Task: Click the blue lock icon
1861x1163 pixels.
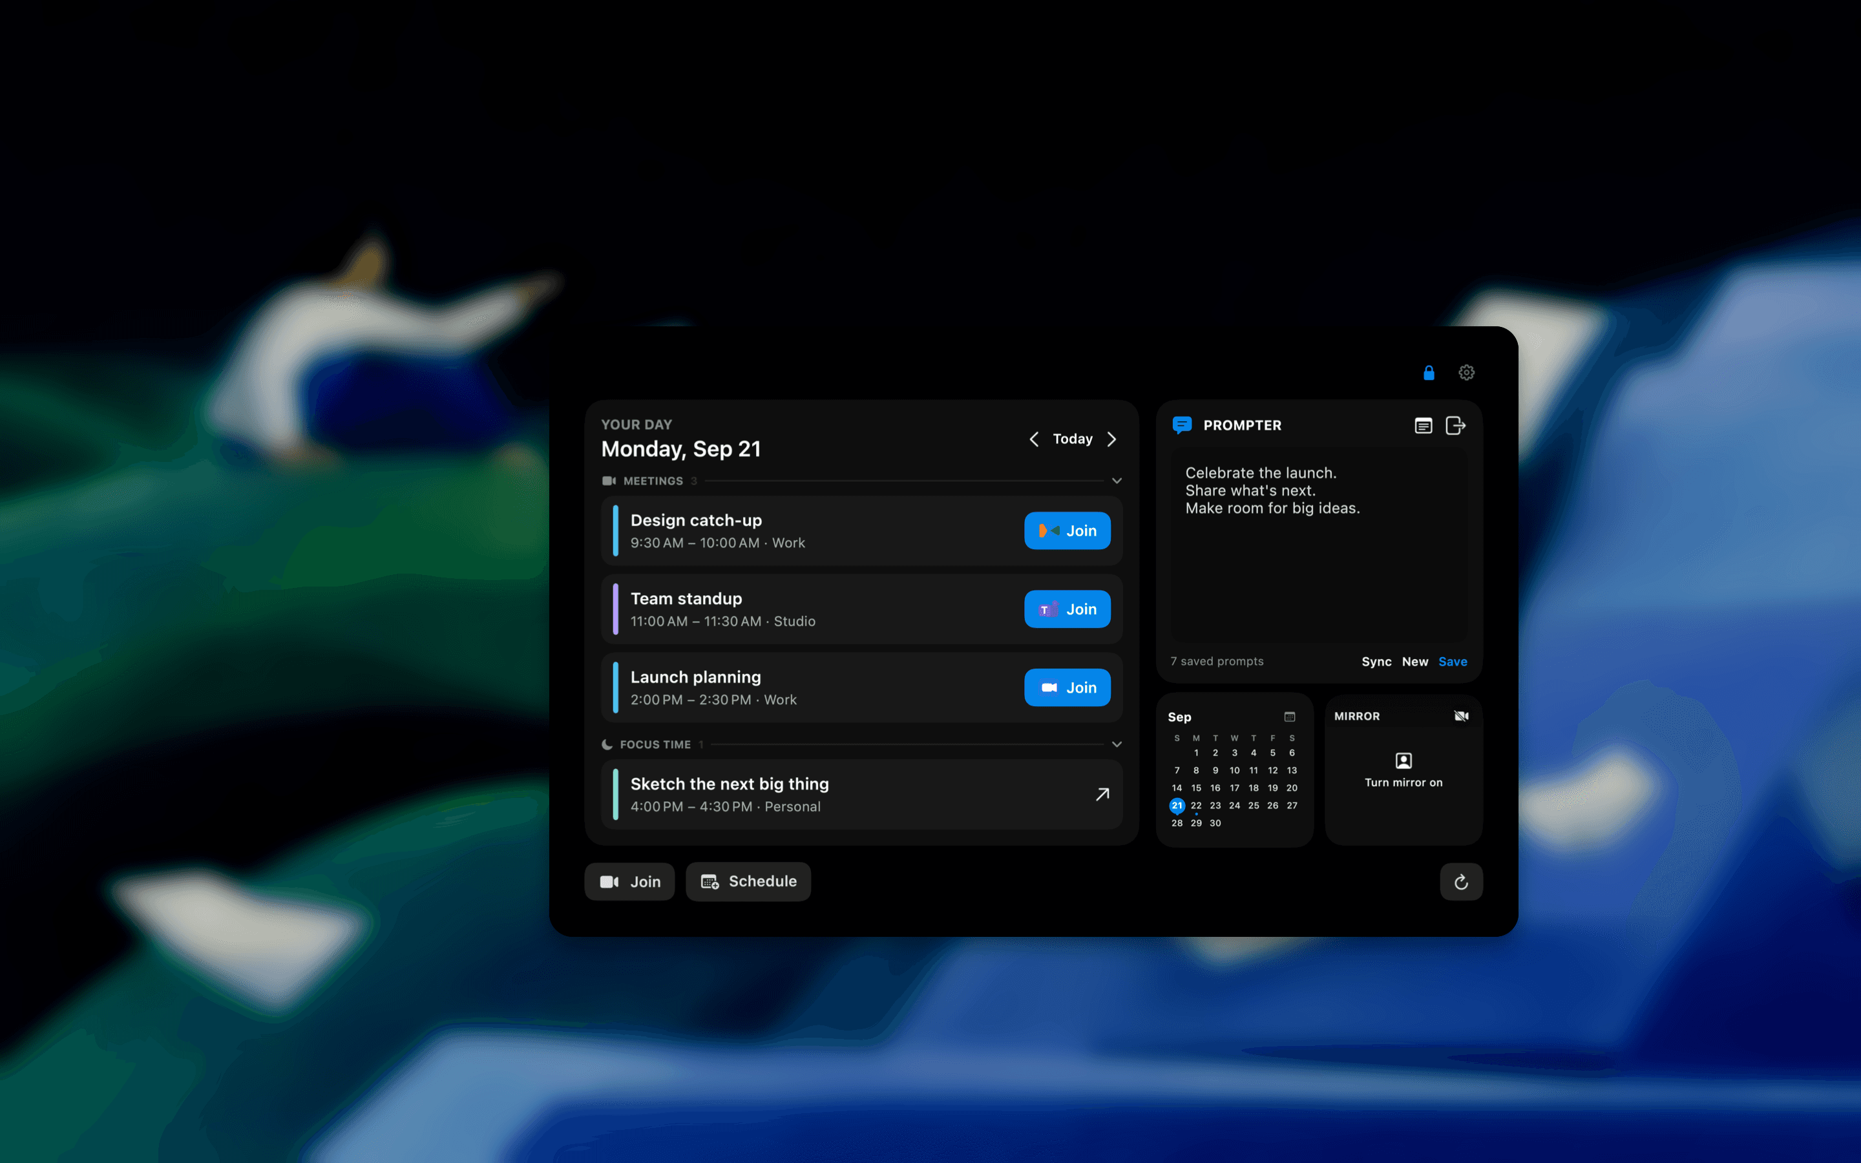Action: pos(1429,373)
